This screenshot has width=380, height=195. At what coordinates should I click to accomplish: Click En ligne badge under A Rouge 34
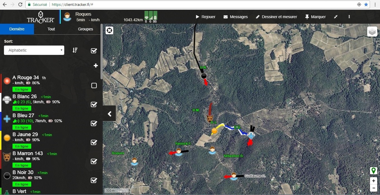[x=22, y=90]
